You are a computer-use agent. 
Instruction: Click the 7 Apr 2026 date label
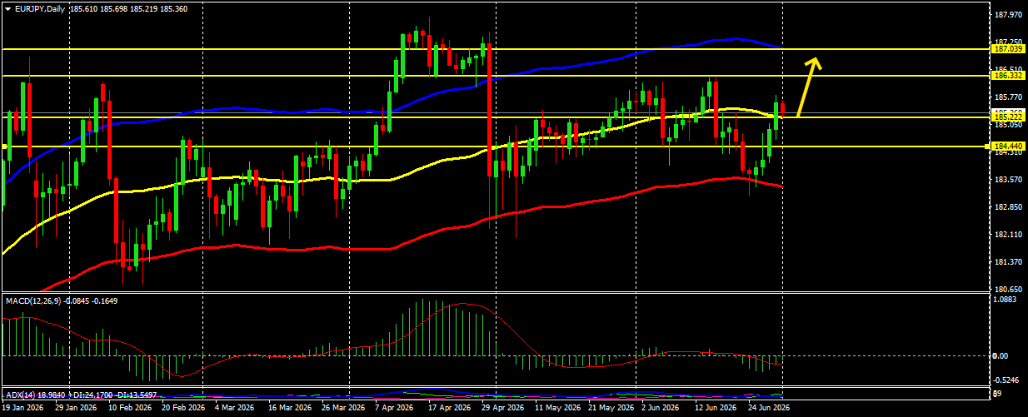(394, 409)
